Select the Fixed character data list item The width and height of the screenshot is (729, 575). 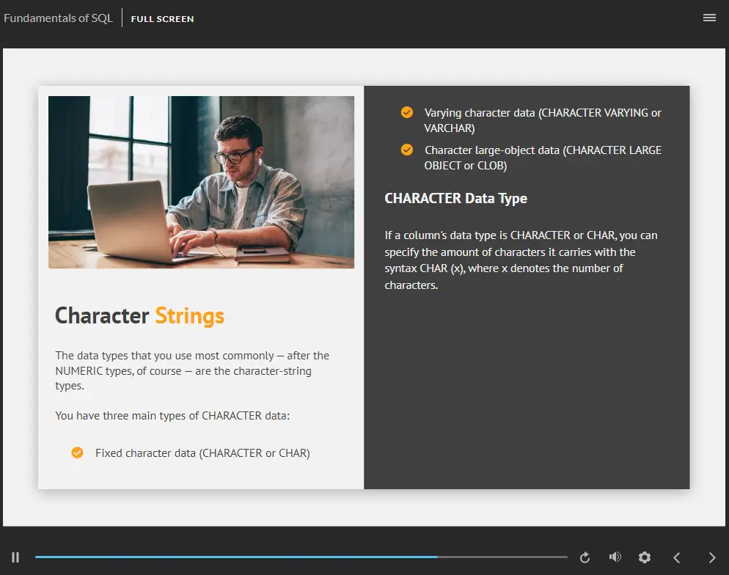pos(202,453)
